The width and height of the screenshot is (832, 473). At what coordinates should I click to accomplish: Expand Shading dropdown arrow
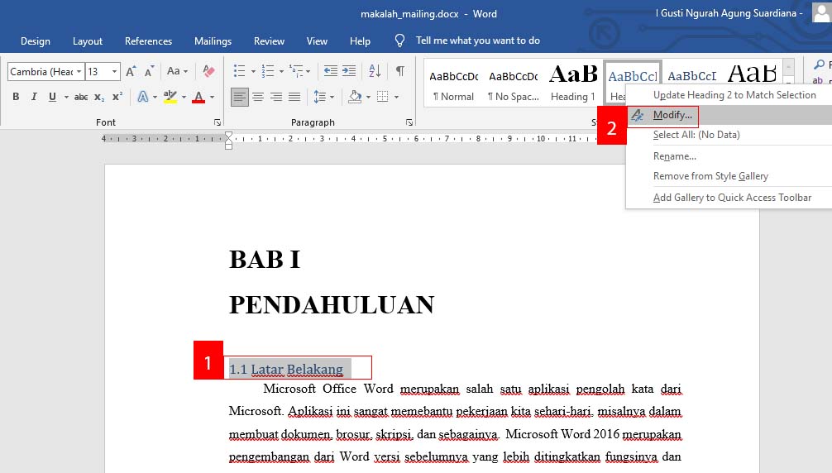point(368,97)
